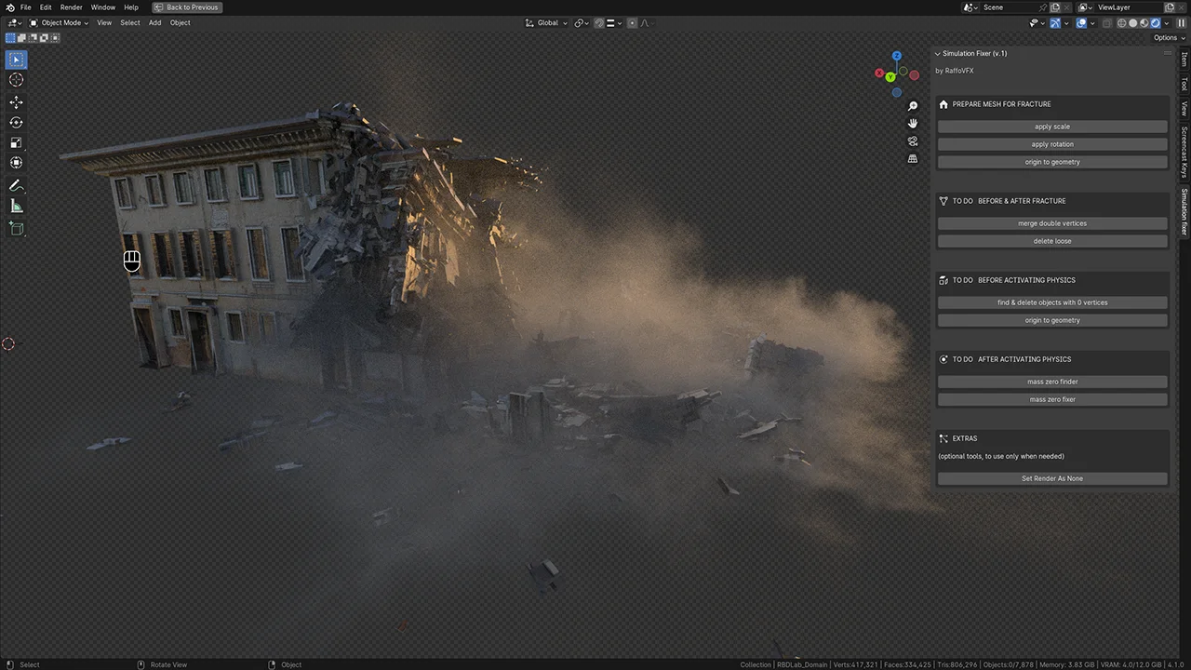This screenshot has height=670, width=1191.
Task: Select the Move tool in the toolbar
Action: 16,102
